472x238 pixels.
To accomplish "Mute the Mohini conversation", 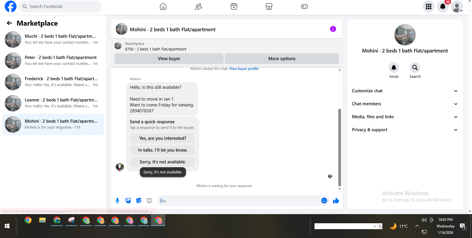I will coord(394,68).
